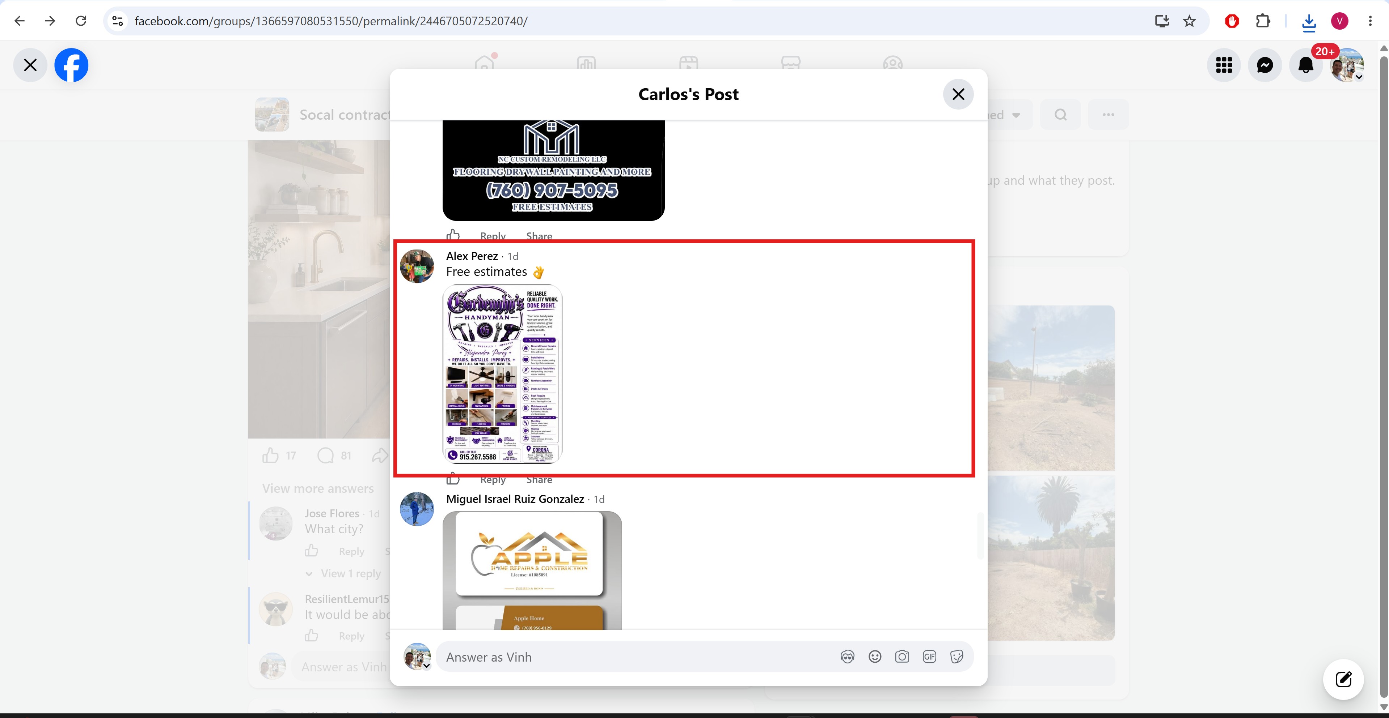Reload the Facebook page
This screenshot has width=1389, height=718.
81,21
